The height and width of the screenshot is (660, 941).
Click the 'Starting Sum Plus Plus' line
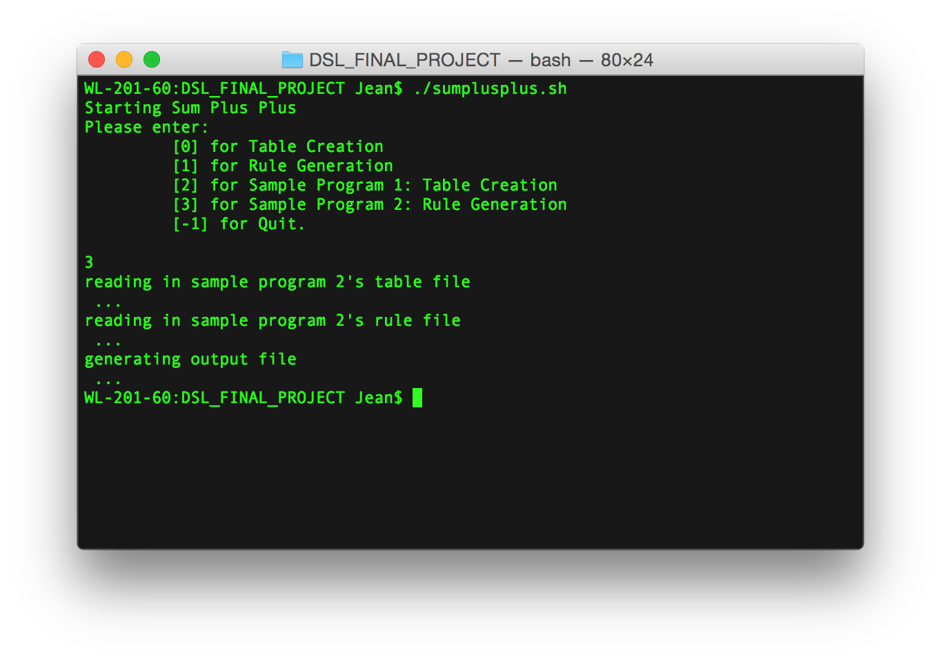190,108
